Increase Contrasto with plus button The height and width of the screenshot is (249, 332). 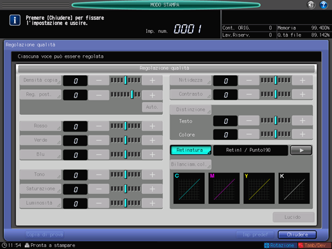(302, 94)
